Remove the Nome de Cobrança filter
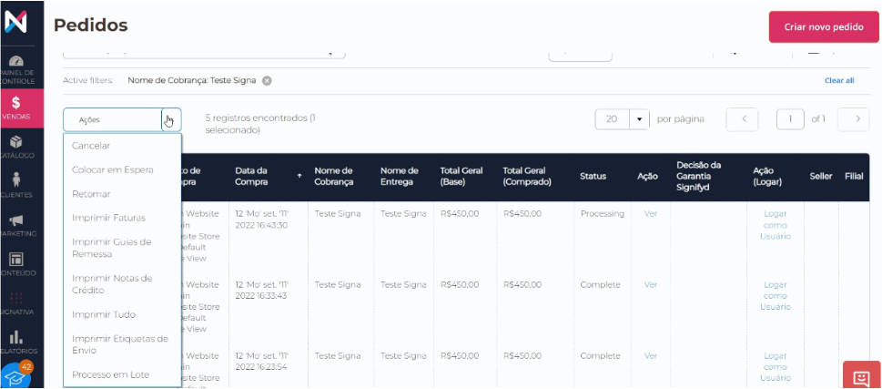 click(267, 80)
